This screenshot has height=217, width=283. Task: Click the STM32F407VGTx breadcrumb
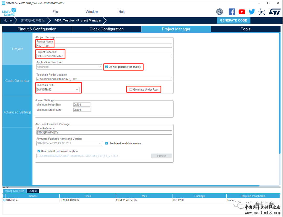33,20
